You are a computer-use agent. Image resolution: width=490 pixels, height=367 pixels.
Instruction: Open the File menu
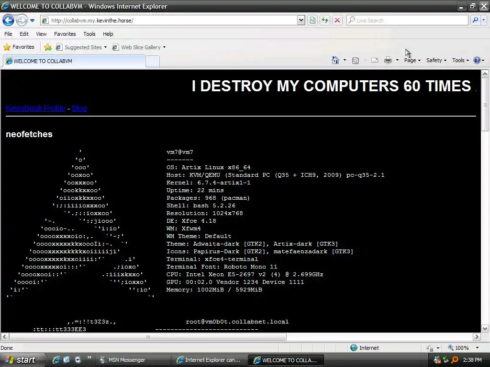8,34
